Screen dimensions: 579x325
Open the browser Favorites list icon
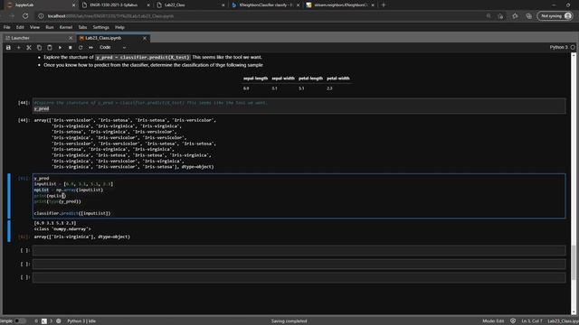515,16
